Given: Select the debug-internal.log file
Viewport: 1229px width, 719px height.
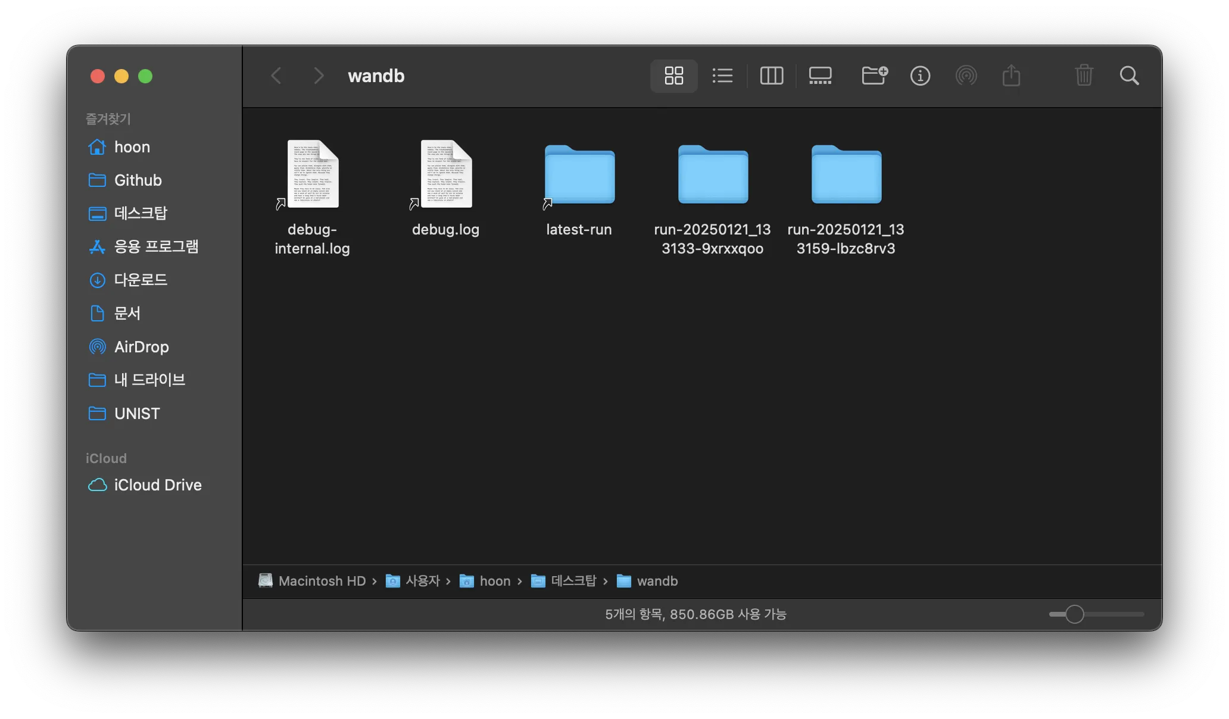Looking at the screenshot, I should (x=313, y=176).
